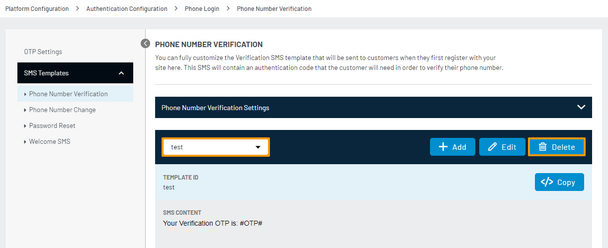Navigate to Authentication Configuration breadcrumb

[x=127, y=8]
